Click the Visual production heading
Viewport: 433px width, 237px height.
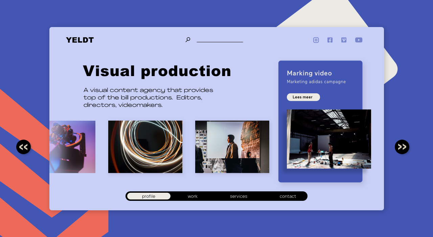pyautogui.click(x=157, y=71)
